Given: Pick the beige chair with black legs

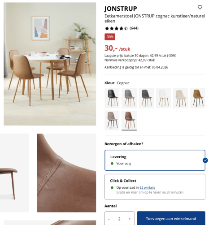Looking at the screenshot, I should [112, 121].
